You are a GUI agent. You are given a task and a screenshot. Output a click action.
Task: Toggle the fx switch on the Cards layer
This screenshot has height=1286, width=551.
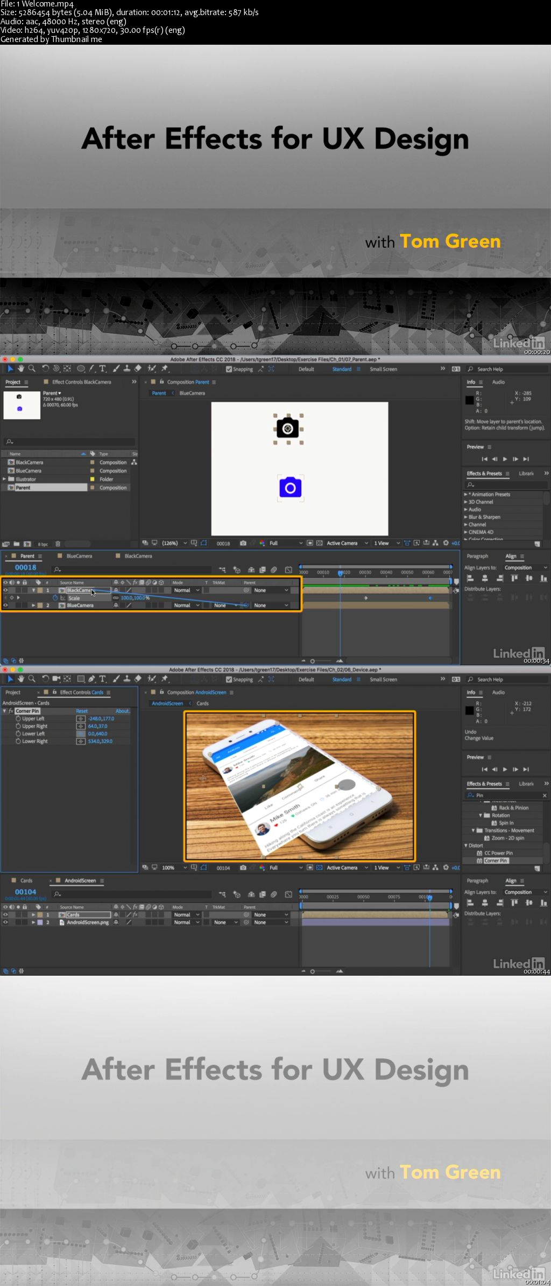136,915
